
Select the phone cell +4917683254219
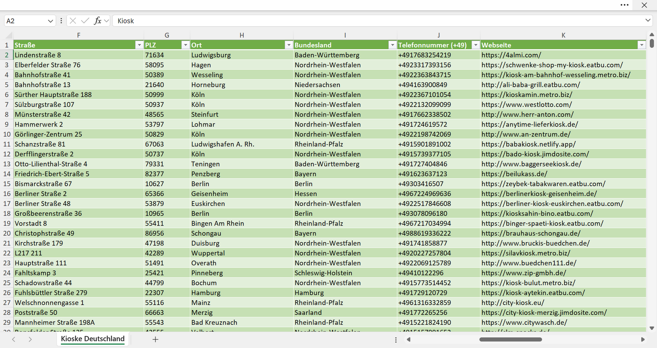[438, 55]
